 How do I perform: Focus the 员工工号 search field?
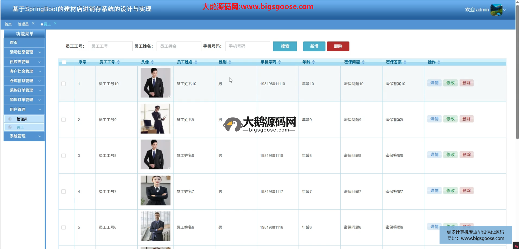[x=110, y=46]
